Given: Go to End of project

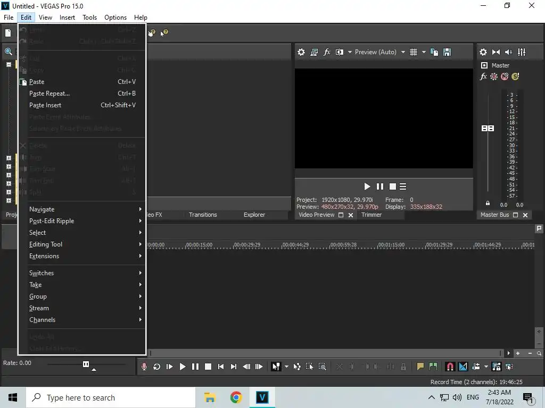Looking at the screenshot, I should click(234, 367).
